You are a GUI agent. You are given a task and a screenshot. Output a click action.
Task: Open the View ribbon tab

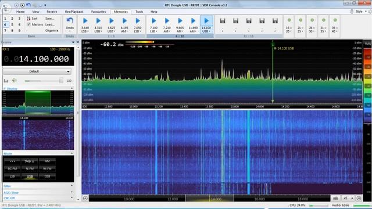35,12
